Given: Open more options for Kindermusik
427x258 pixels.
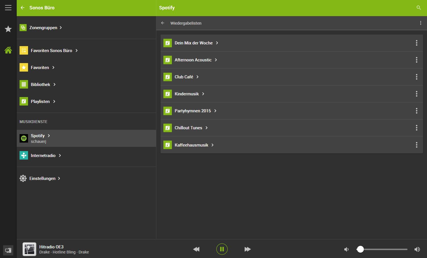Looking at the screenshot, I should 417,94.
